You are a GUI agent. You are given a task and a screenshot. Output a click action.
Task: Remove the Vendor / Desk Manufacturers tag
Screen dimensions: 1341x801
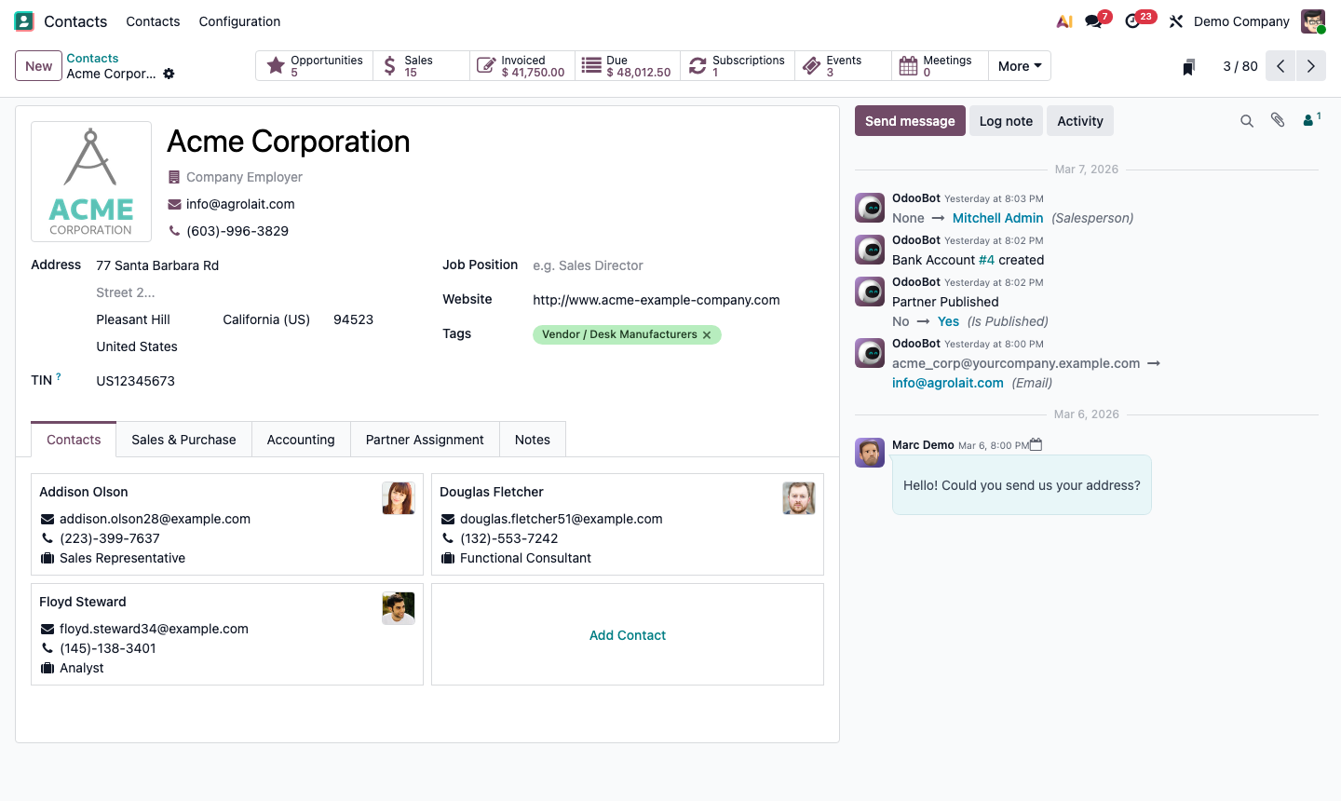point(707,333)
